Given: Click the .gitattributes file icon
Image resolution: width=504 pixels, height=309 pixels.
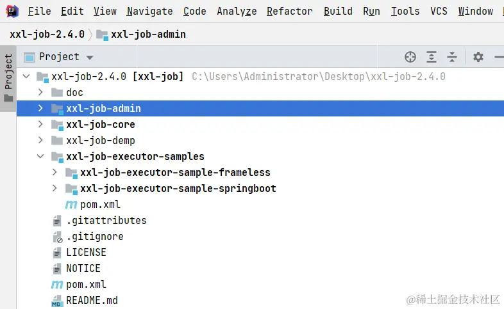Looking at the screenshot, I should pos(57,221).
